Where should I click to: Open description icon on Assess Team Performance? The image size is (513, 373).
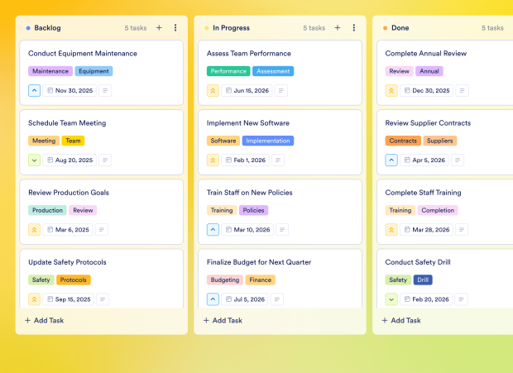281,90
